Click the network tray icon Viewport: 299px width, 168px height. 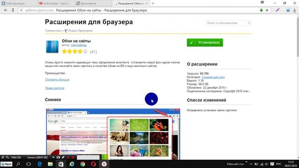pos(262,164)
